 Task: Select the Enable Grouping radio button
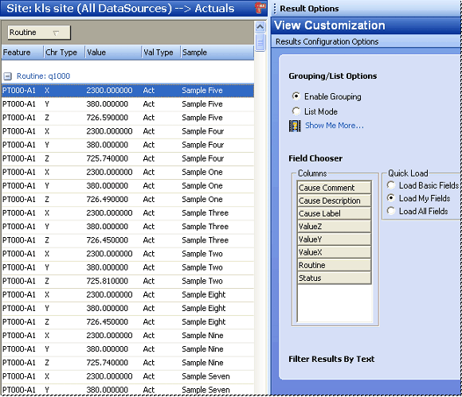(x=296, y=96)
